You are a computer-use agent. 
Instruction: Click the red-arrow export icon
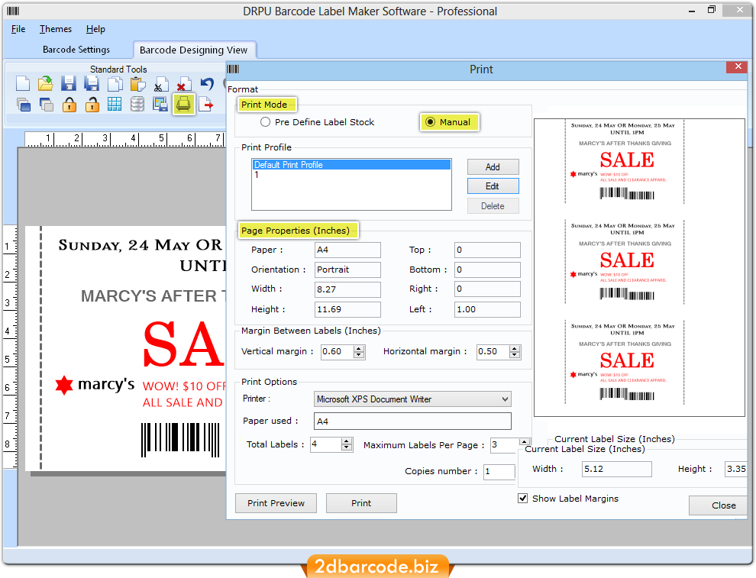click(206, 104)
